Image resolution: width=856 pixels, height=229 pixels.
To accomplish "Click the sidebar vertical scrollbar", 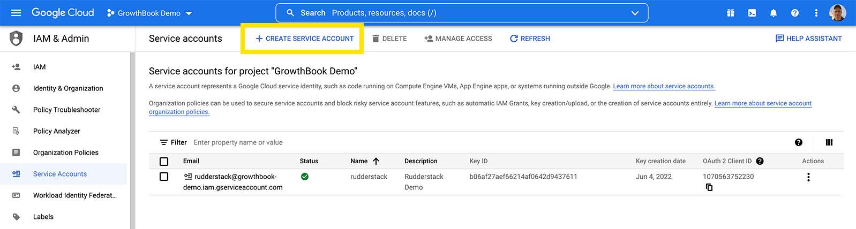I will [x=132, y=140].
